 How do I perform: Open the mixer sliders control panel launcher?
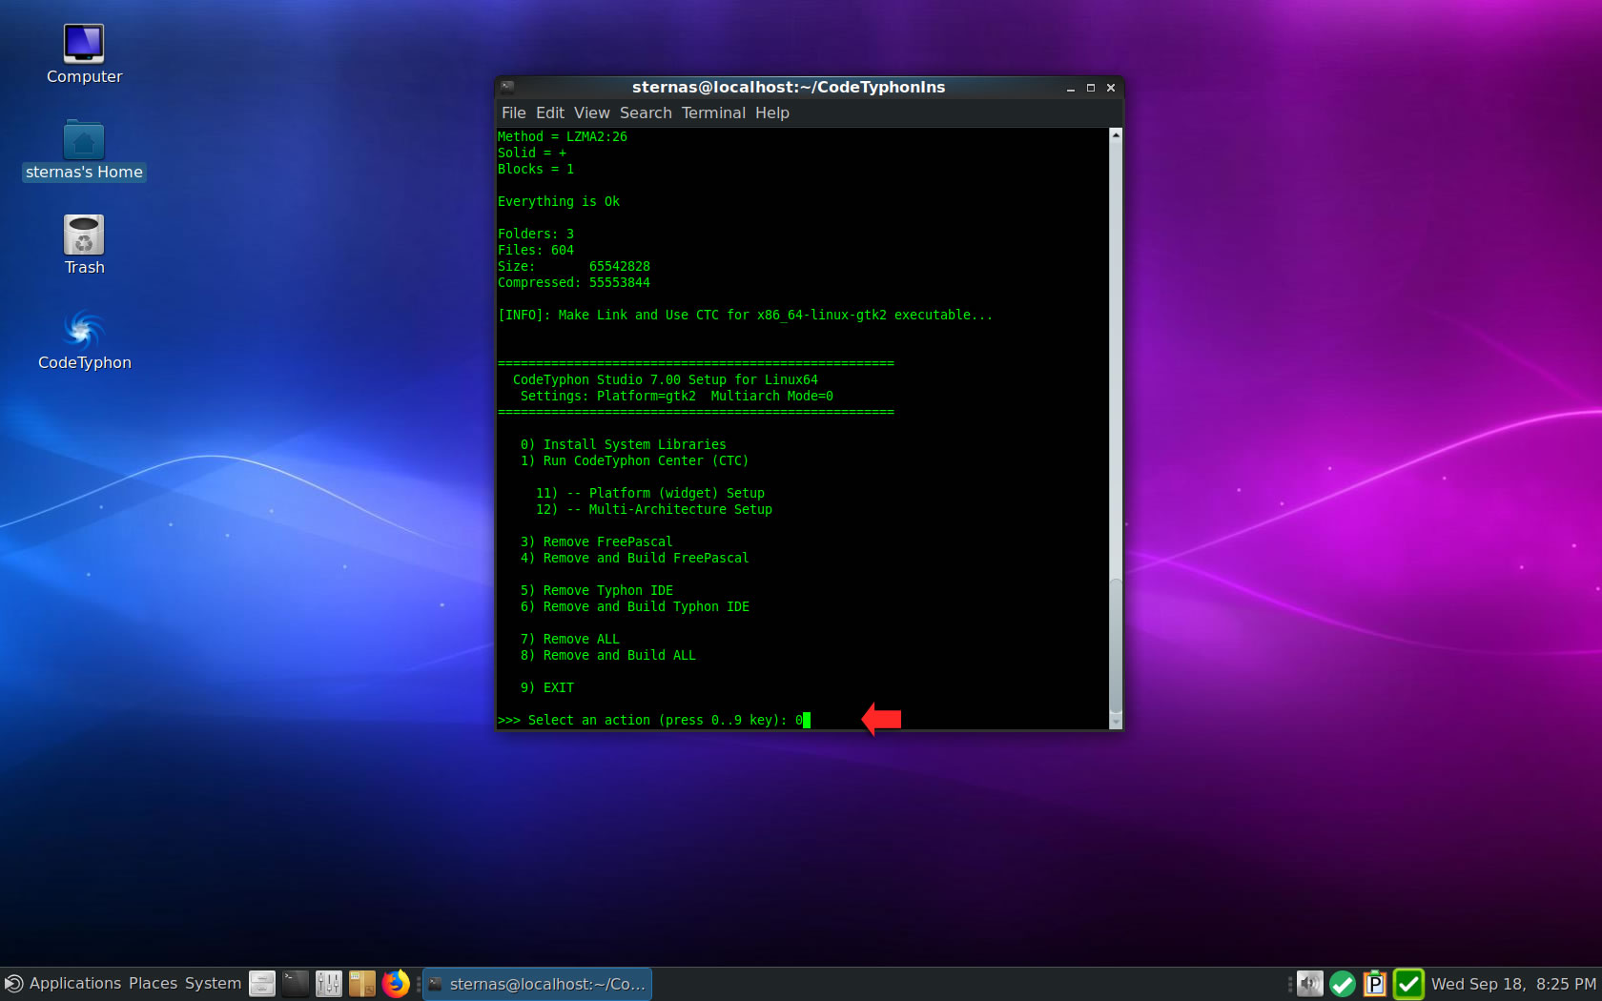point(329,983)
